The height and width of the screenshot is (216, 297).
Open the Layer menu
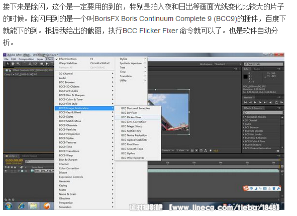click(x=40, y=59)
